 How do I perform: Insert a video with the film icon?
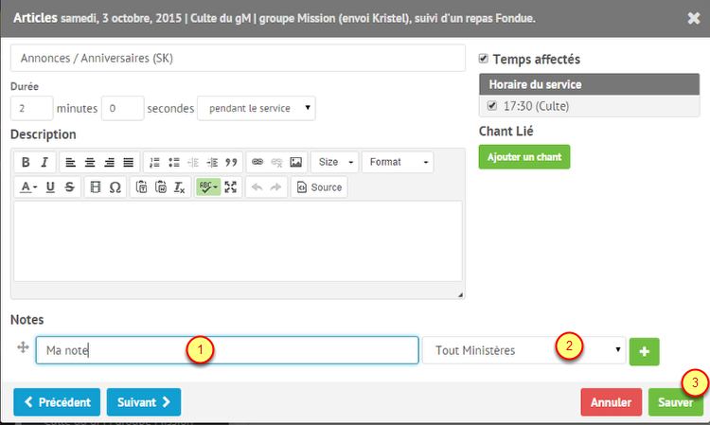[x=95, y=186]
